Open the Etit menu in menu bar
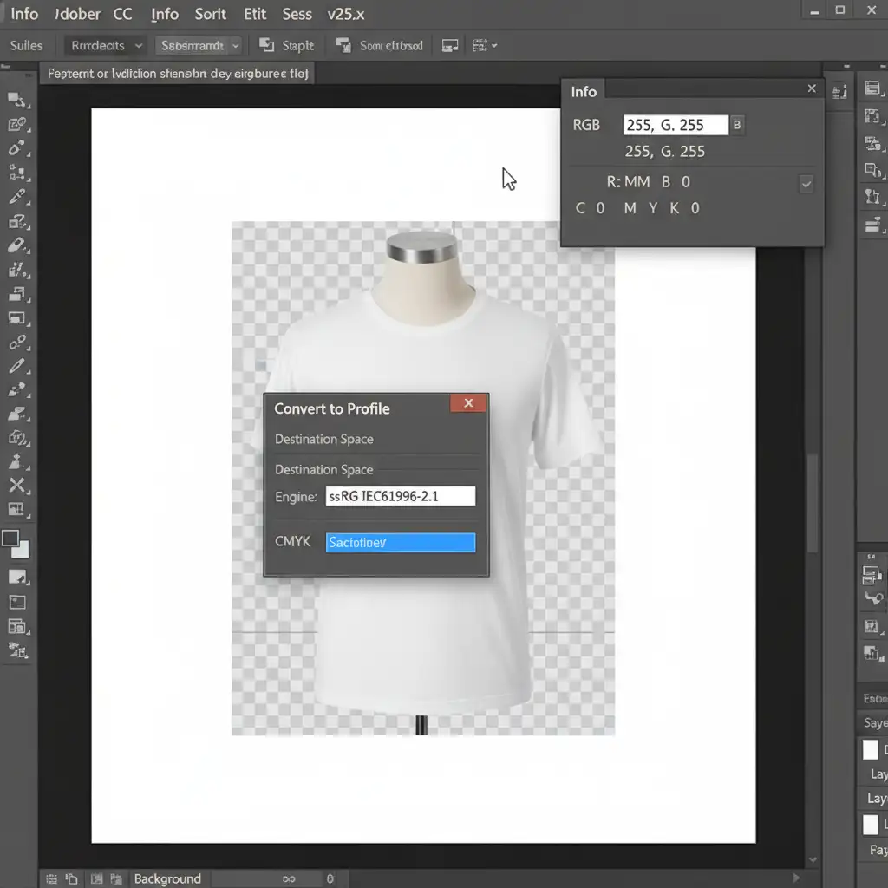888x888 pixels. point(255,14)
